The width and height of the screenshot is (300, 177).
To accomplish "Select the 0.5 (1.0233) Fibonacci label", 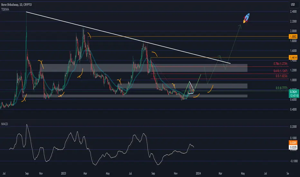I will tap(281, 76).
